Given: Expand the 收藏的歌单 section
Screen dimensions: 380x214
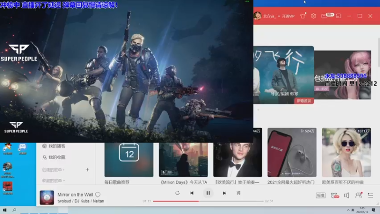Looking at the screenshot, I should tap(53, 181).
